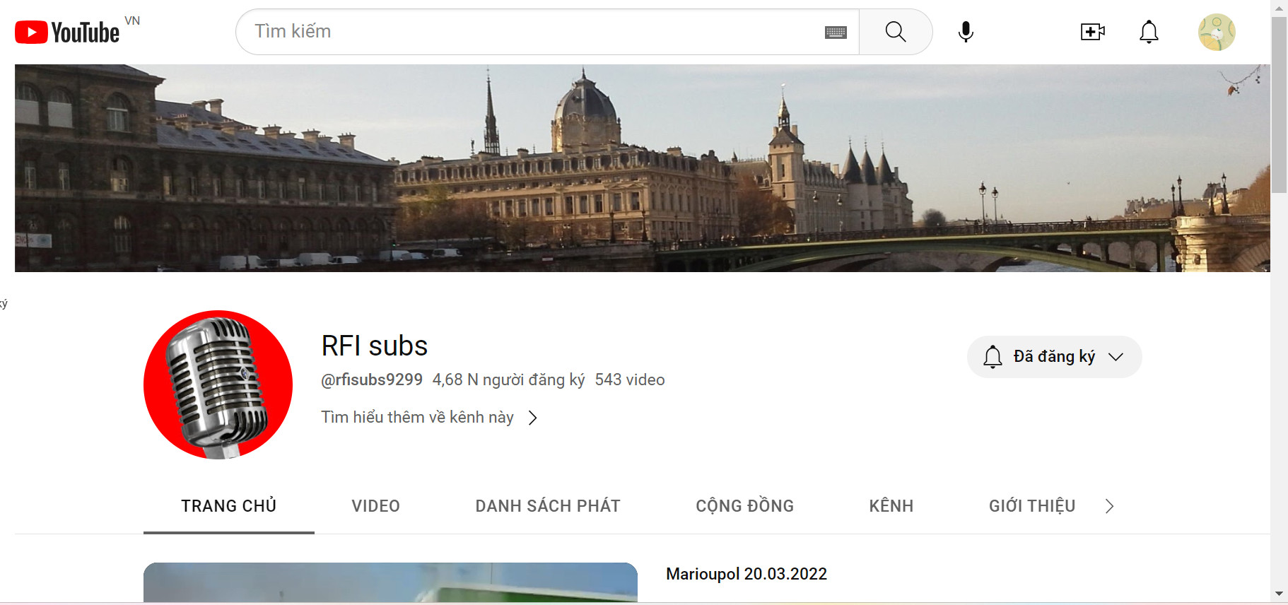Select the TRANG CHỦ tab
This screenshot has width=1288, height=605.
tap(229, 506)
